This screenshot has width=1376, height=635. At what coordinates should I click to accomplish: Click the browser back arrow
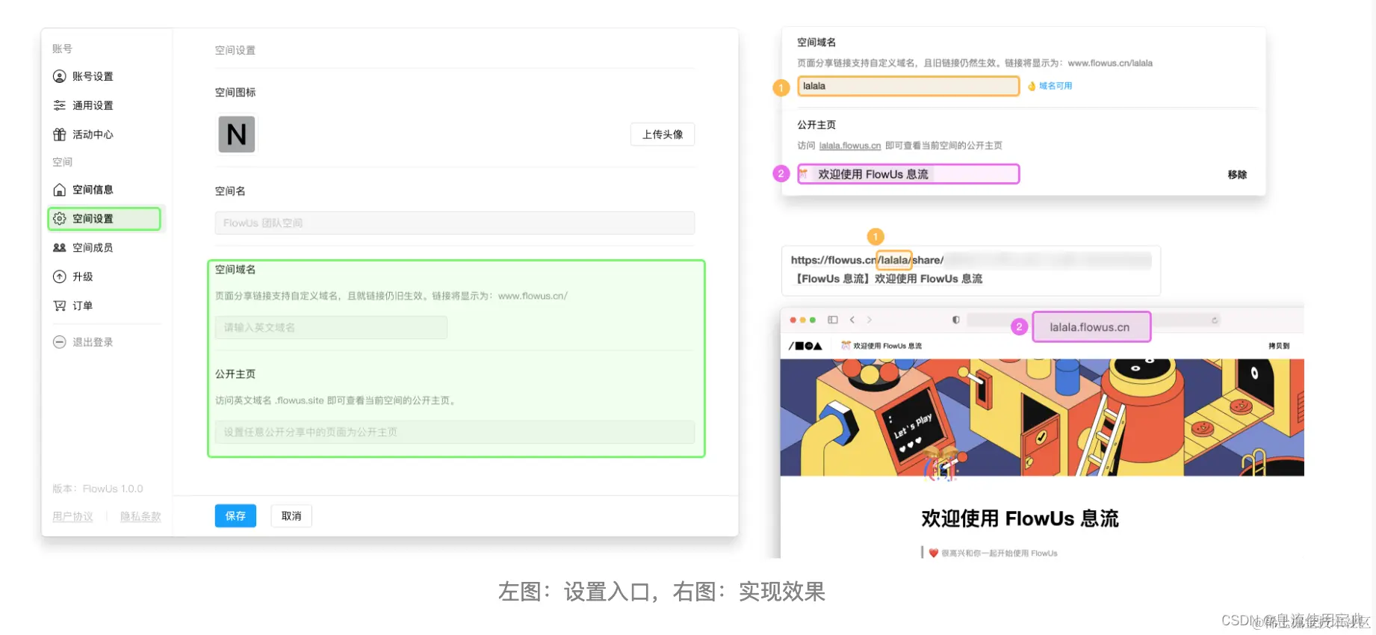[x=852, y=320]
